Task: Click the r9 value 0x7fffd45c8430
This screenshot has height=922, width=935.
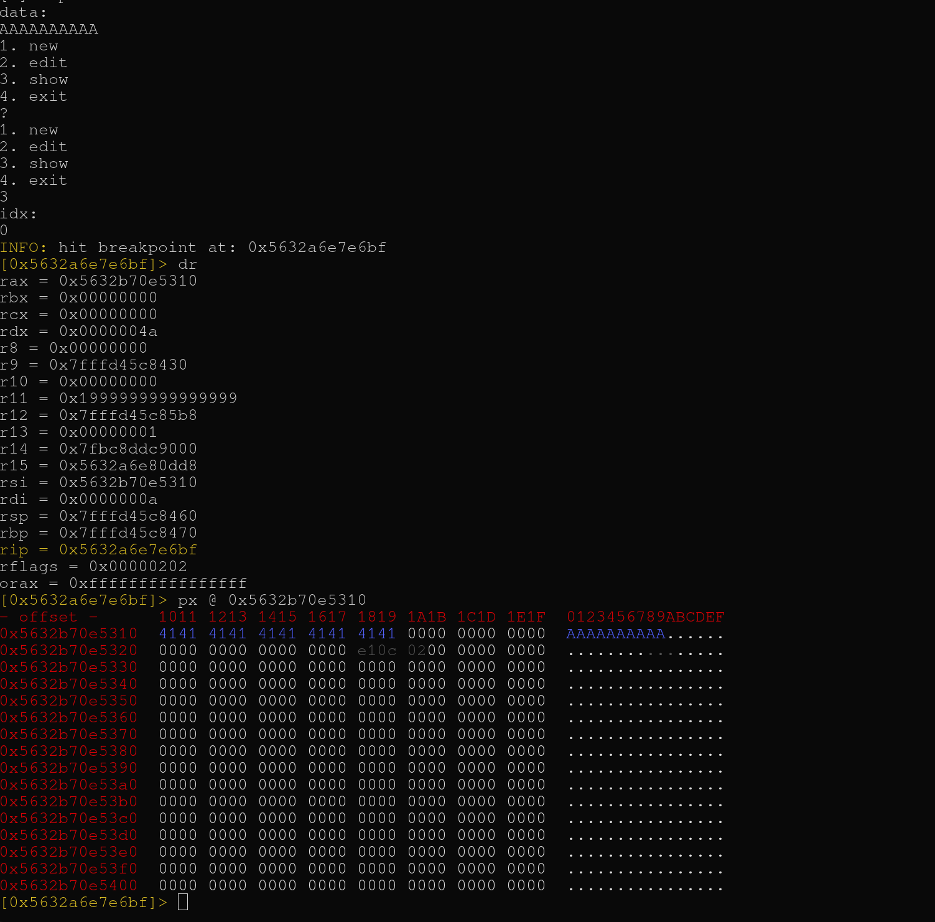Action: 118,365
